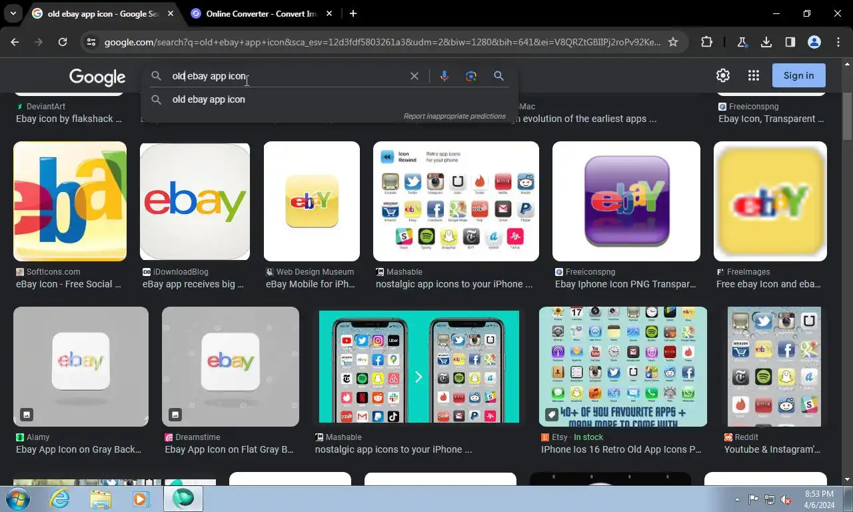The height and width of the screenshot is (512, 853).
Task: Sign in to Google account
Action: [798, 75]
